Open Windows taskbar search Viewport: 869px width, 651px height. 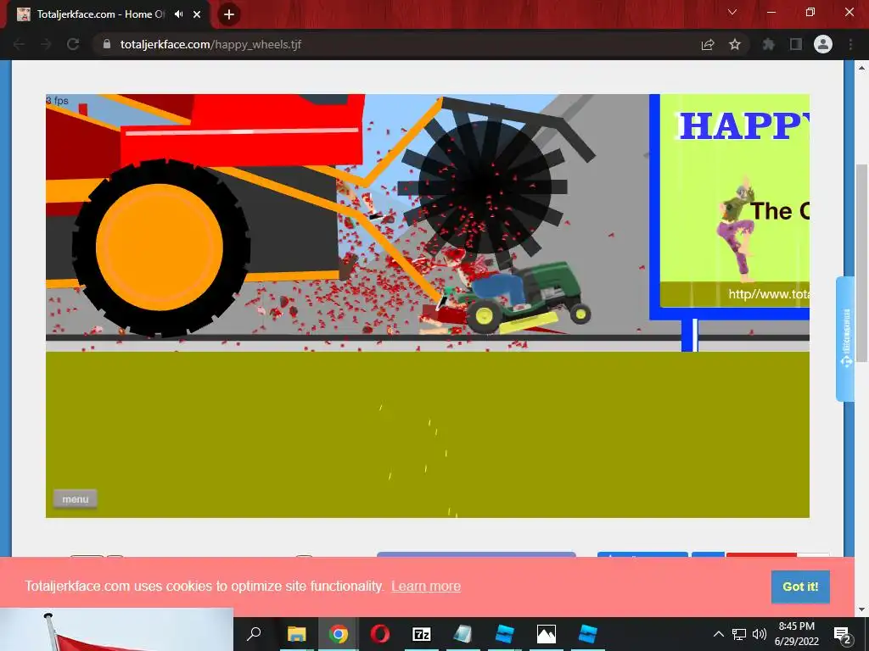[254, 634]
